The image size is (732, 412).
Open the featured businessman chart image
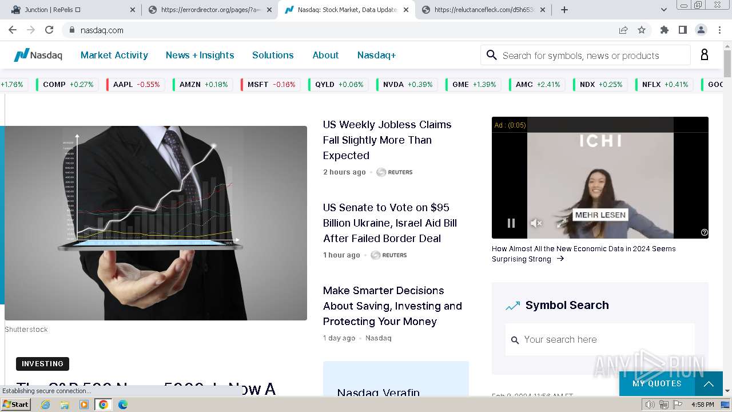coord(156,223)
